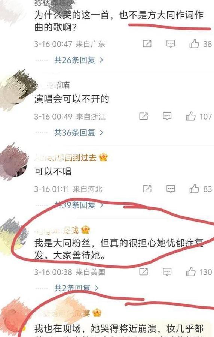Reply to the '演唱会可以不开的' comment
The width and height of the screenshot is (214, 337).
click(167, 116)
